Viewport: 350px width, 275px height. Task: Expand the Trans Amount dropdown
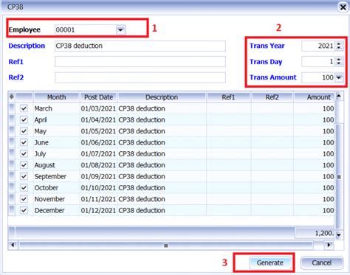(339, 77)
